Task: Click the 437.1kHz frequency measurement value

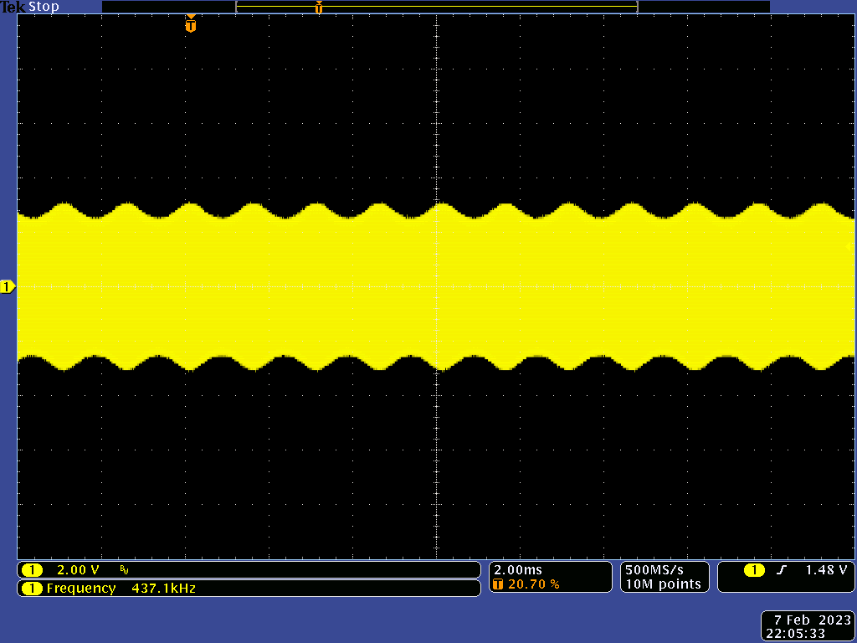Action: point(163,589)
